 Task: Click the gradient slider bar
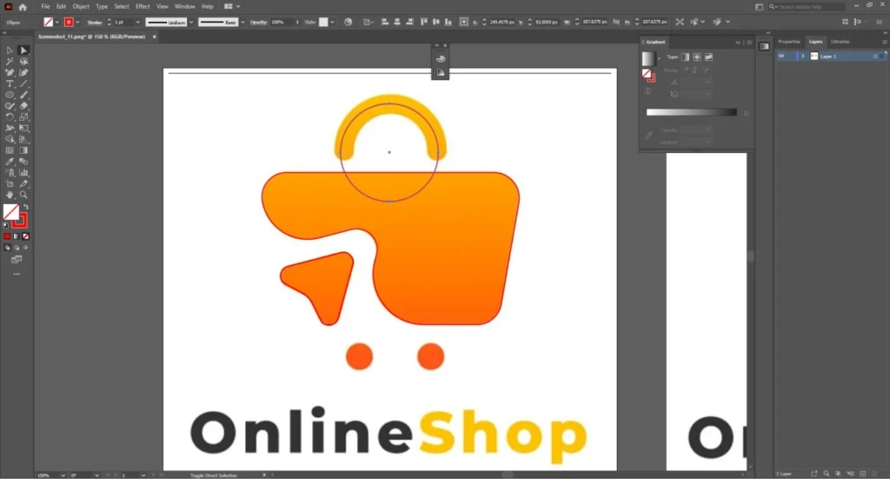click(691, 112)
